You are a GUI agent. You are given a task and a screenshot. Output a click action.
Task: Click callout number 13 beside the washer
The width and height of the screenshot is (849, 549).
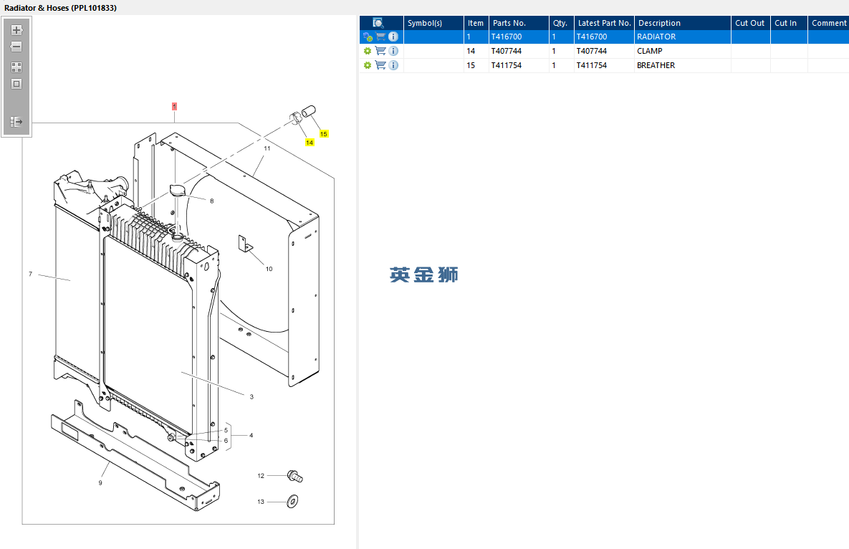[x=261, y=502]
